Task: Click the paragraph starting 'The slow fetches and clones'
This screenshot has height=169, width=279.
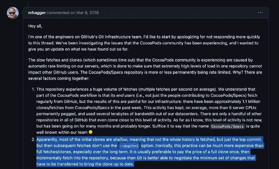Action: tap(145, 69)
